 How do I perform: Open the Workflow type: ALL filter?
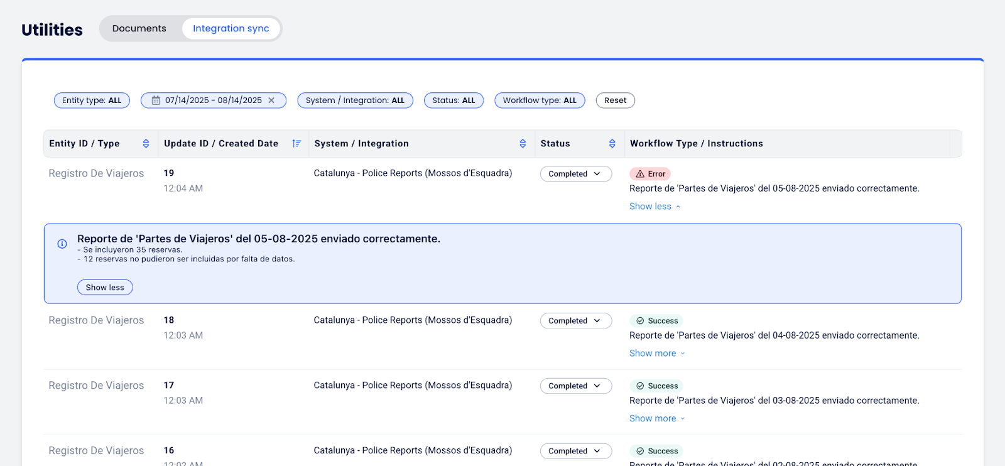[x=540, y=100]
